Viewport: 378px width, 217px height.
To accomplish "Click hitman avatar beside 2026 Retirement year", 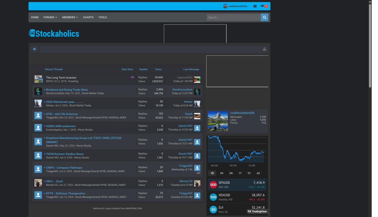I will pyautogui.click(x=38, y=103).
